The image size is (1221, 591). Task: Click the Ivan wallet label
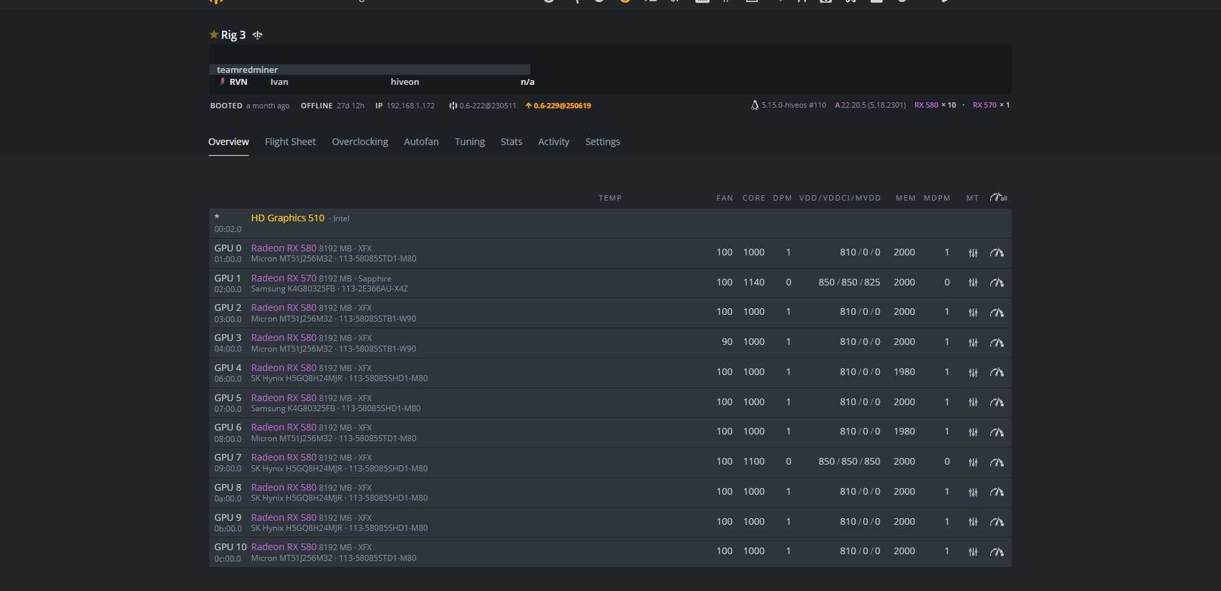tap(279, 82)
